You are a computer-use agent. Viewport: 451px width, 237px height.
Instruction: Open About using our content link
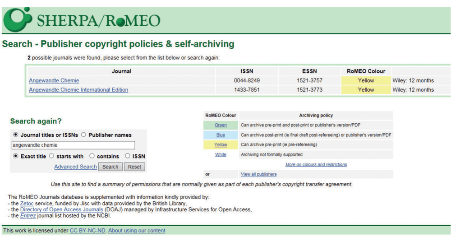pyautogui.click(x=137, y=230)
